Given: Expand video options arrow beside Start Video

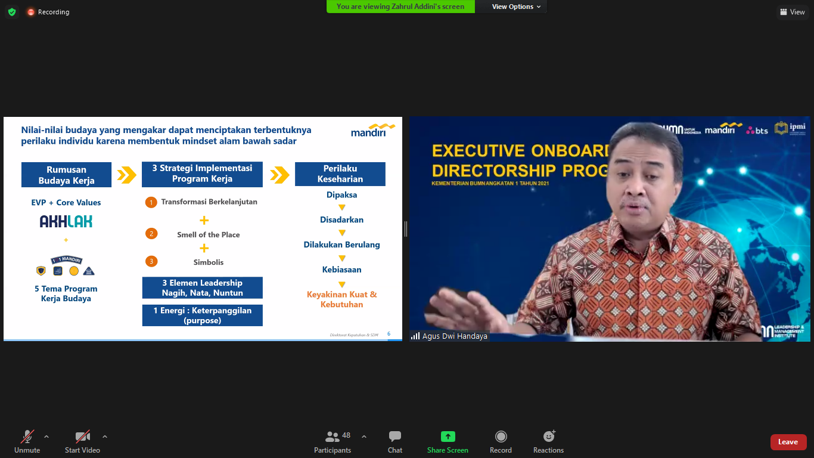Looking at the screenshot, I should point(105,437).
